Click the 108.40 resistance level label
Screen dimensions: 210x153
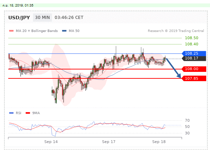[x=191, y=44]
